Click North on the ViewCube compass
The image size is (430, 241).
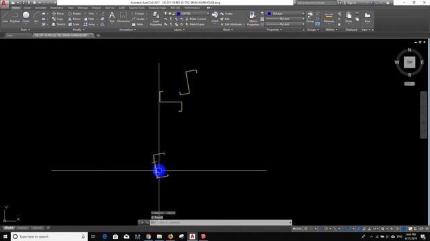[x=409, y=50]
